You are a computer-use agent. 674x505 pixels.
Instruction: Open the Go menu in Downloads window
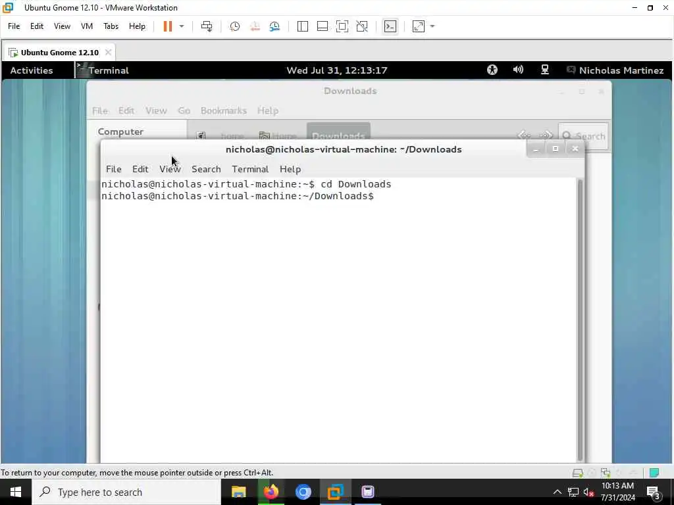[x=184, y=110]
